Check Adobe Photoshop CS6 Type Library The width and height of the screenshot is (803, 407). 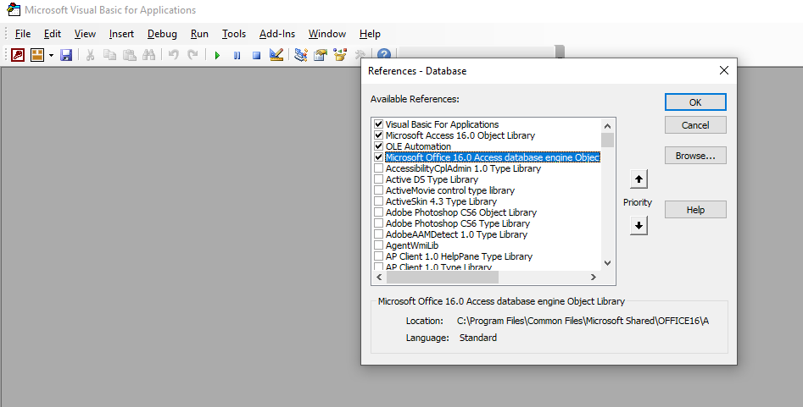378,223
